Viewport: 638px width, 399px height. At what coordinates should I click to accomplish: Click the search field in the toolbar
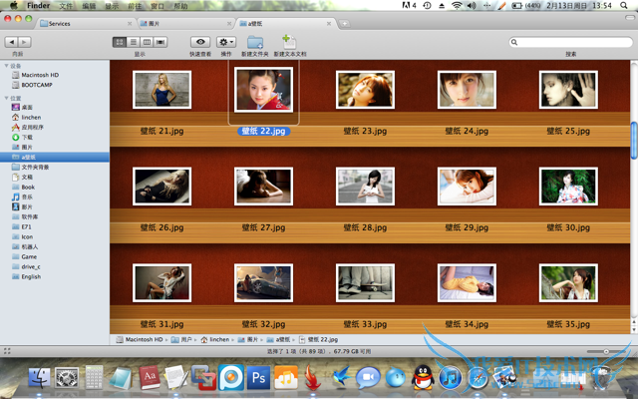tap(570, 42)
